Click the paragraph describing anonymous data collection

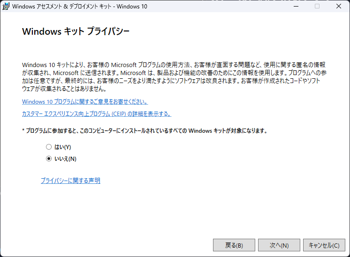pyautogui.click(x=175, y=77)
